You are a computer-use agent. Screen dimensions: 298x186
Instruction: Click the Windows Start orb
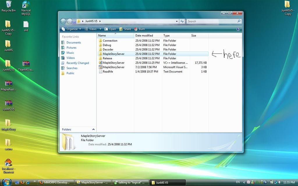pyautogui.click(x=6, y=182)
